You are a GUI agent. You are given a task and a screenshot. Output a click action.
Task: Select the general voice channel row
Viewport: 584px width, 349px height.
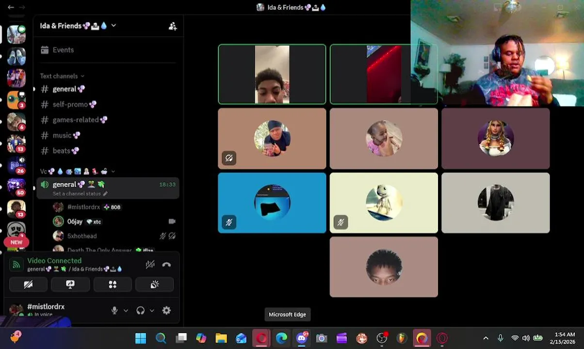pyautogui.click(x=108, y=188)
